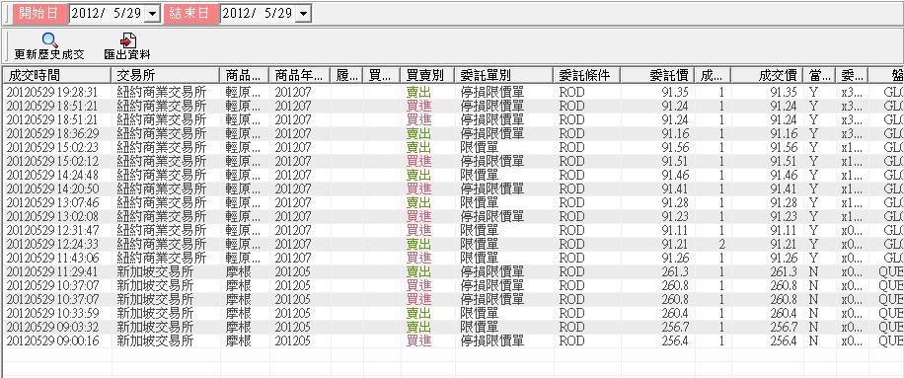Select the row timed 20120529 09:03:32
The height and width of the screenshot is (378, 904).
coord(453,328)
